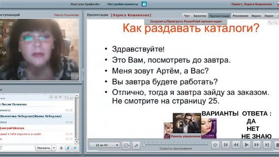Stop the presentation playback

277,145
